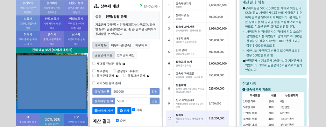The image size is (326, 127).
Task: Open the LTV calculator tile
Action: (x=76, y=120)
